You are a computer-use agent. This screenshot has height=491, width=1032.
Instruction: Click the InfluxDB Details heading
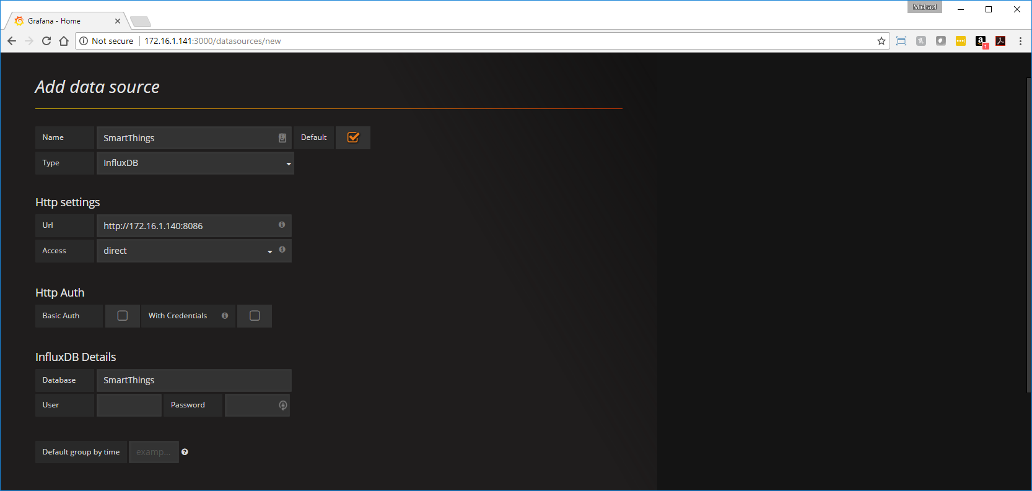tap(76, 357)
